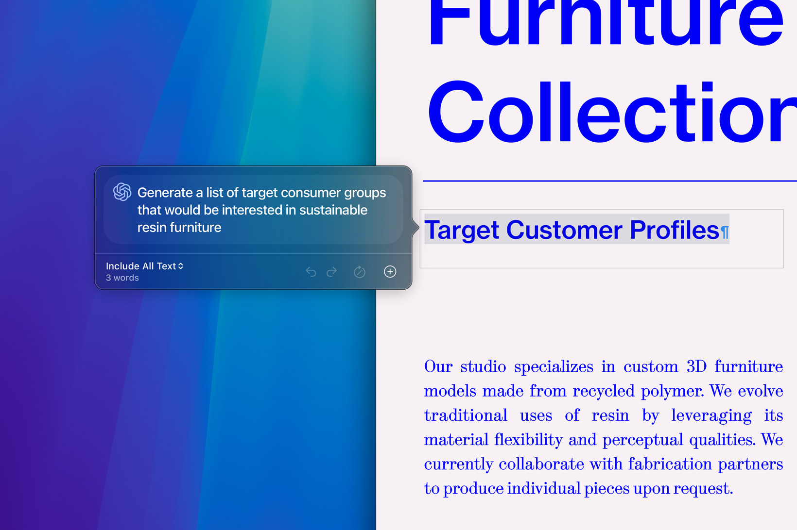Viewport: 797px width, 530px height.
Task: Click the undo arrow in the compose popover
Action: 311,272
